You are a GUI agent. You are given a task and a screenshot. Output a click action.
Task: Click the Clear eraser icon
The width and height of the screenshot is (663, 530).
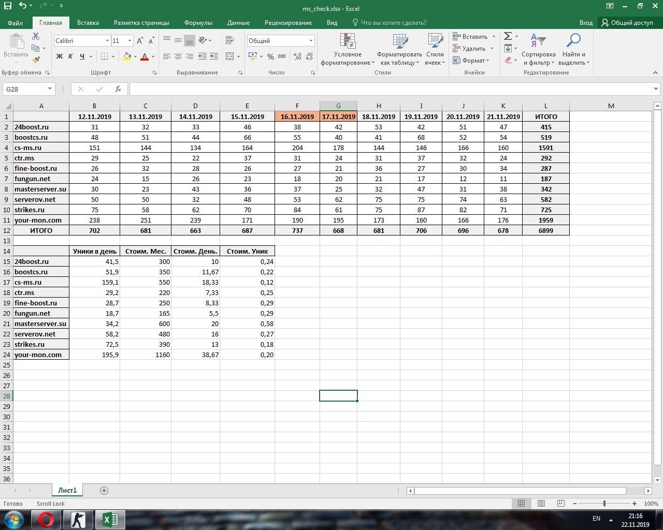coord(508,60)
